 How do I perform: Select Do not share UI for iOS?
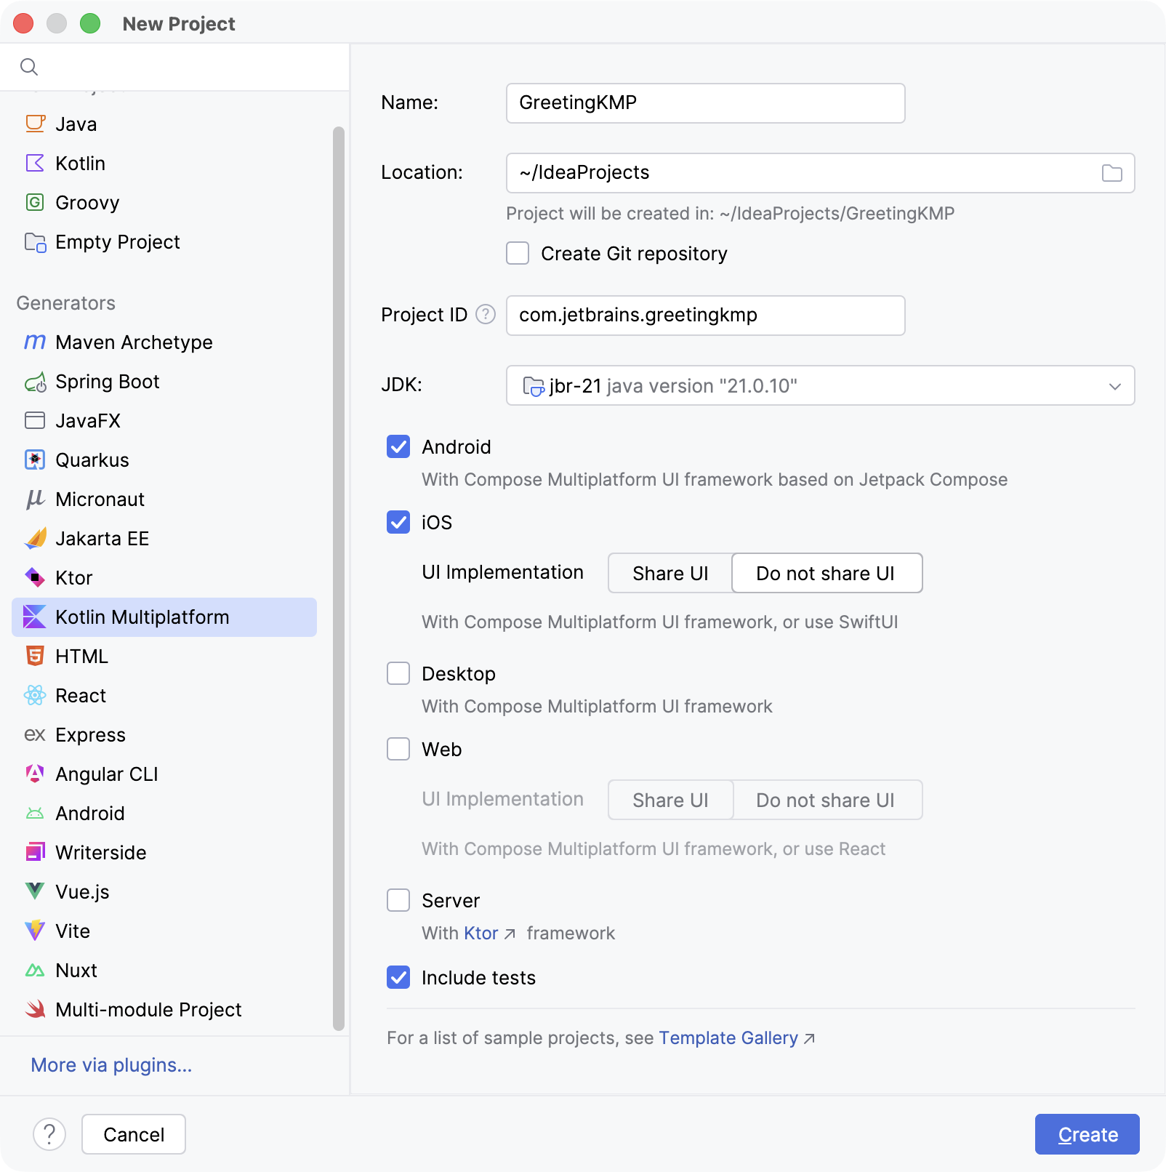[827, 573]
